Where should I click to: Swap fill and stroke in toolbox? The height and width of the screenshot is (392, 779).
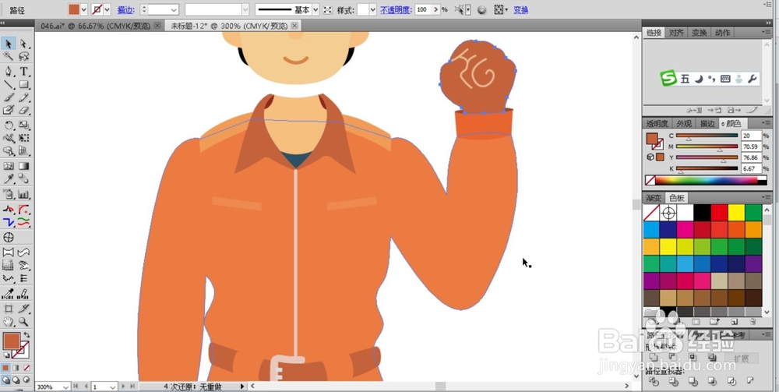pos(26,335)
